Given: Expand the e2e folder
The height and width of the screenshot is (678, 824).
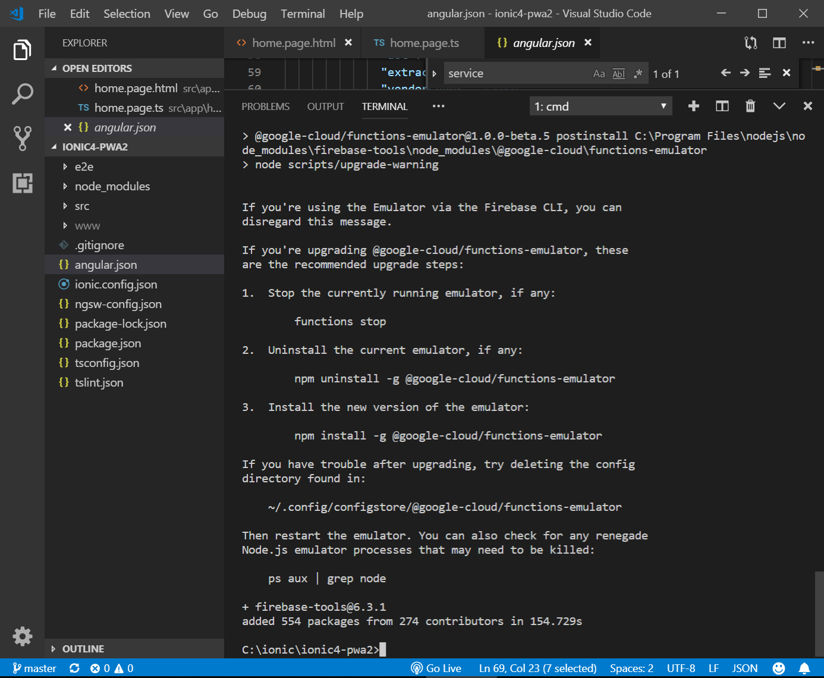Looking at the screenshot, I should [134, 167].
